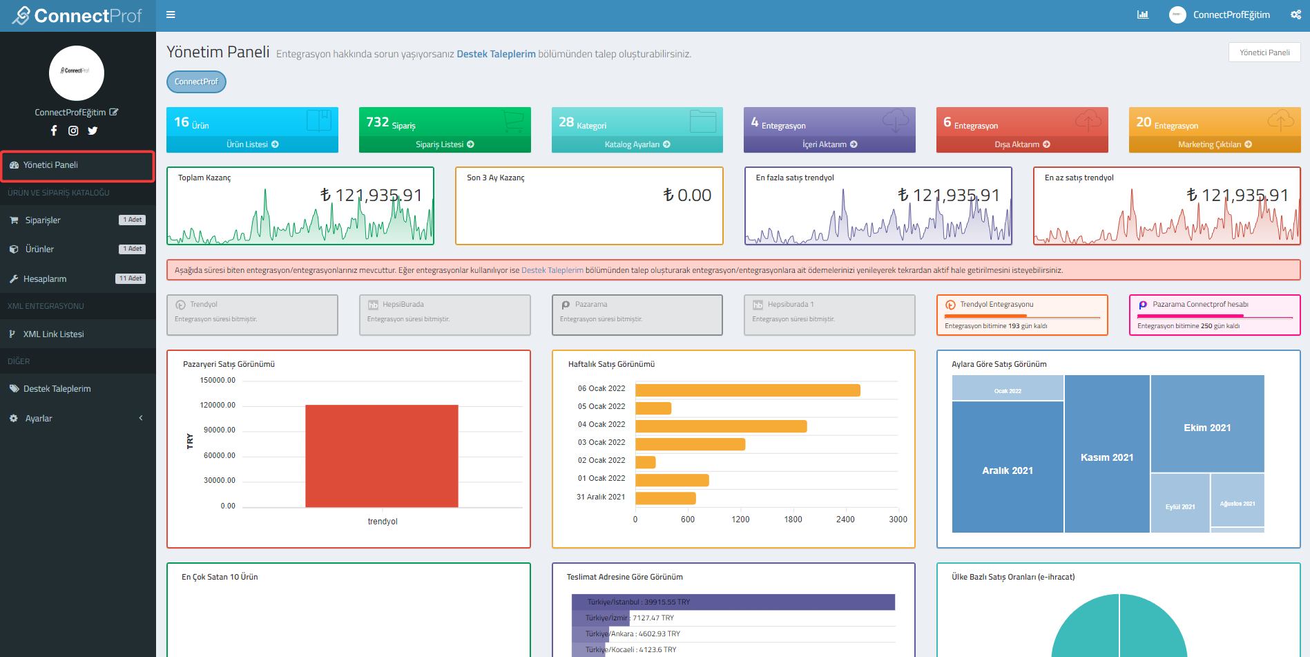The width and height of the screenshot is (1310, 657).
Task: Click the Toplam Kazanç card
Action: click(x=300, y=206)
